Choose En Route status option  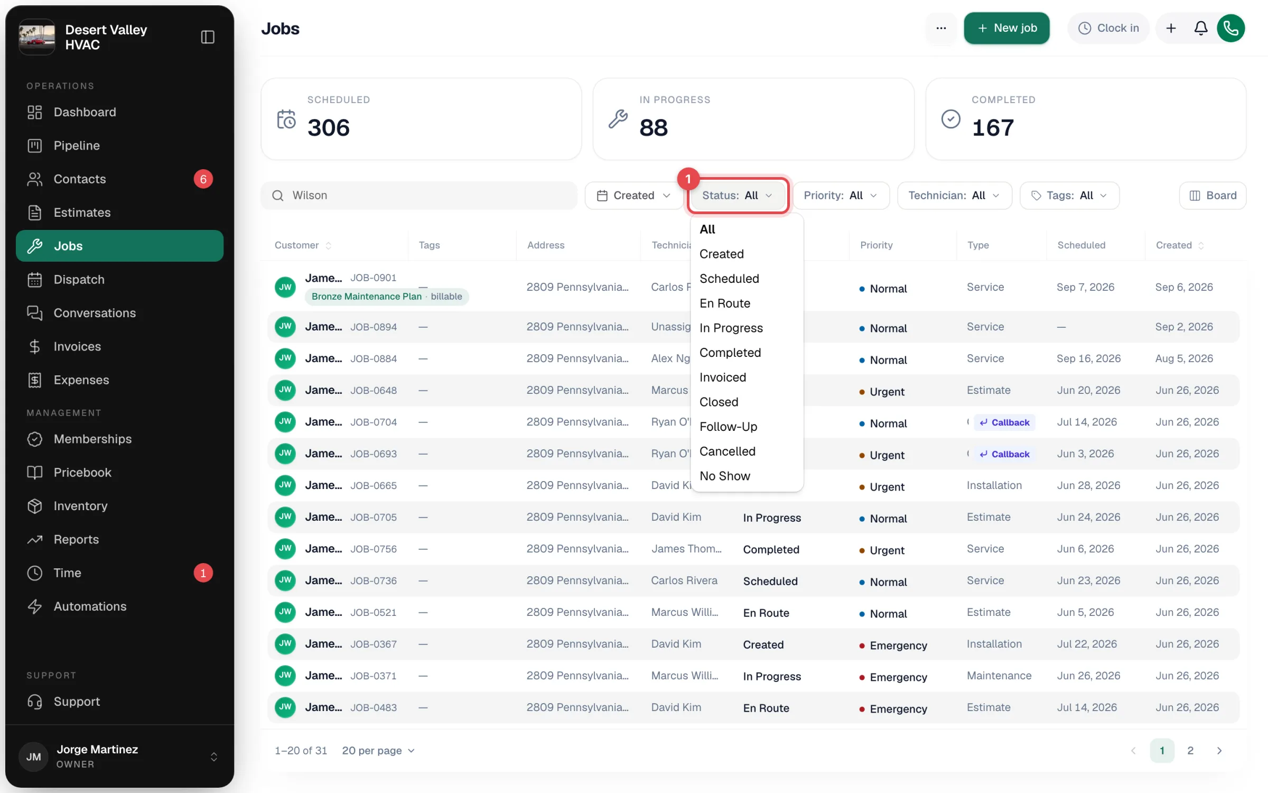pos(747,303)
